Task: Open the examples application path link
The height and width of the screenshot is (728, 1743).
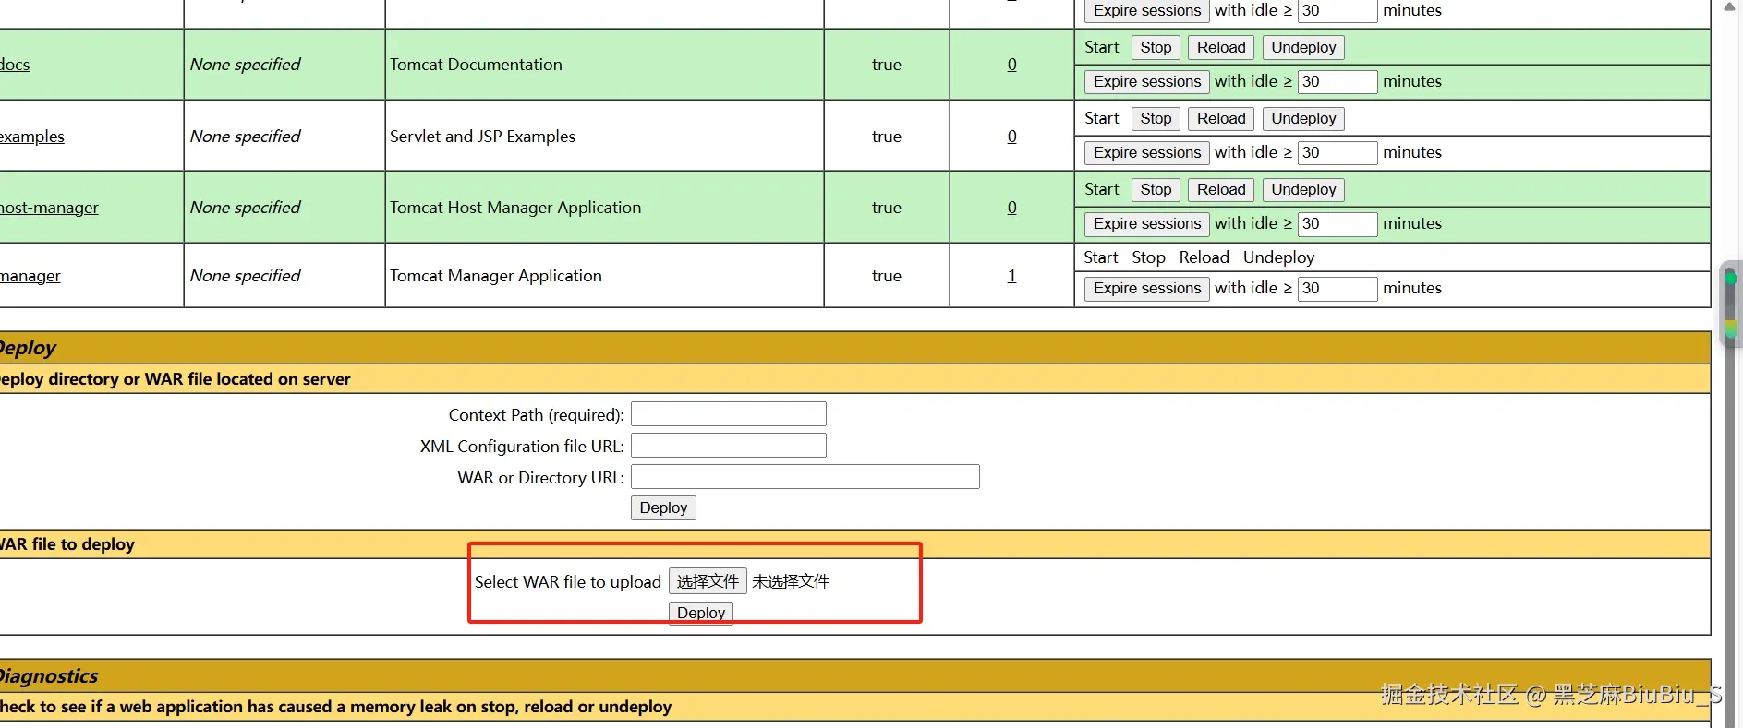Action: point(32,137)
